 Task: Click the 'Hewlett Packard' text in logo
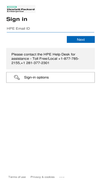(21, 9)
